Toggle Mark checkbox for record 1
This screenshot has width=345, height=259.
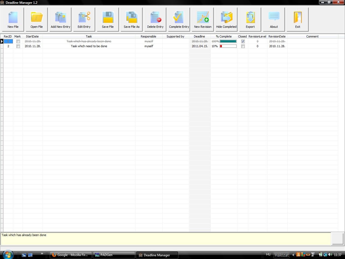click(18, 42)
